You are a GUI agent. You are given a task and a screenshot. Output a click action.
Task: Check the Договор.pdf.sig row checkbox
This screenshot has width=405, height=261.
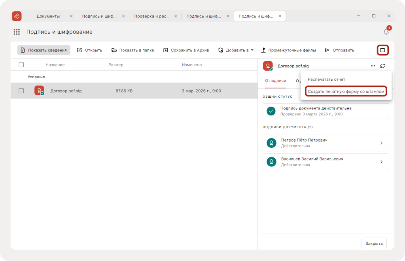click(21, 91)
